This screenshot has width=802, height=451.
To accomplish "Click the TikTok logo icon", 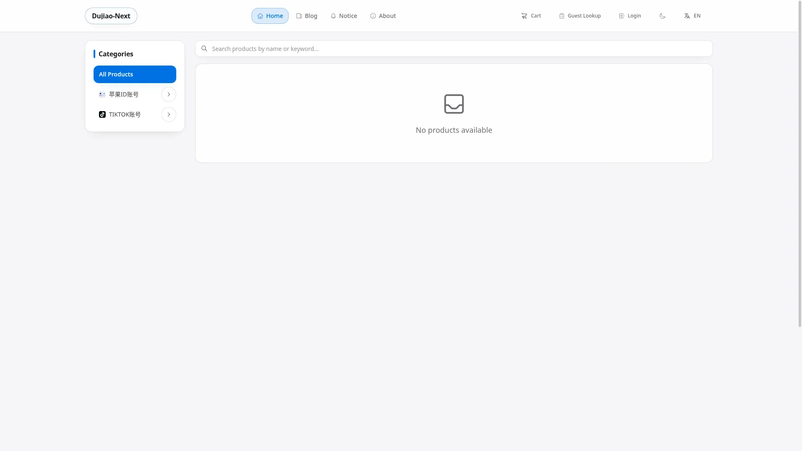I will pos(102,114).
